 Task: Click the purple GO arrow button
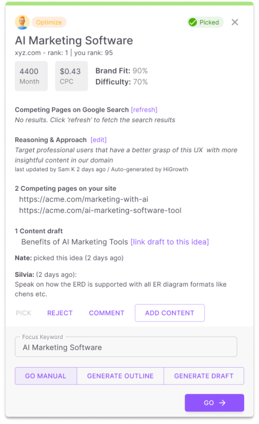pyautogui.click(x=214, y=402)
